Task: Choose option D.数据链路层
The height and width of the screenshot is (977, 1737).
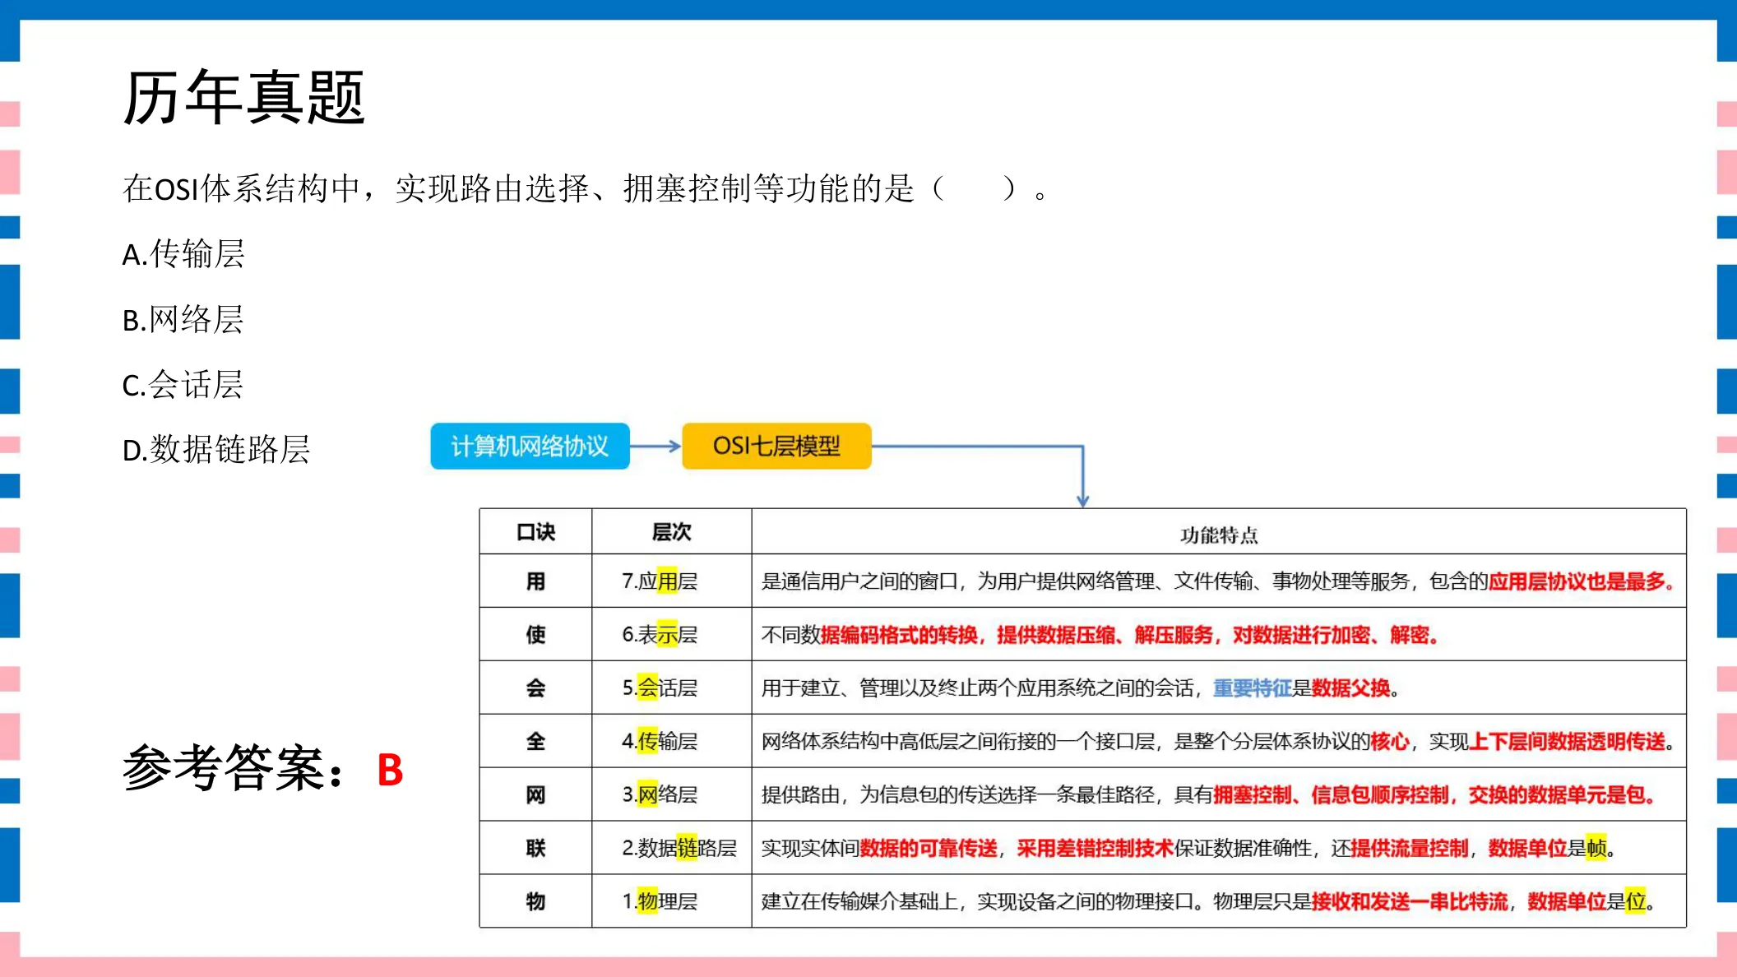Action: click(216, 450)
